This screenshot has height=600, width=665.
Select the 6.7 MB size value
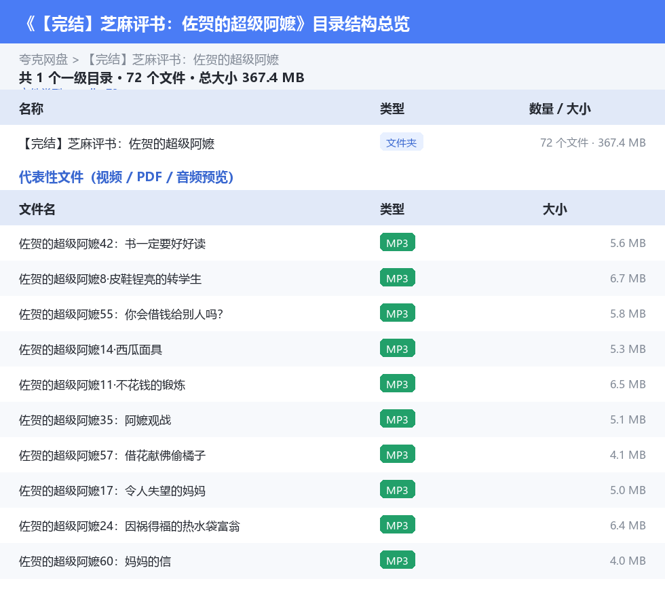coord(628,278)
